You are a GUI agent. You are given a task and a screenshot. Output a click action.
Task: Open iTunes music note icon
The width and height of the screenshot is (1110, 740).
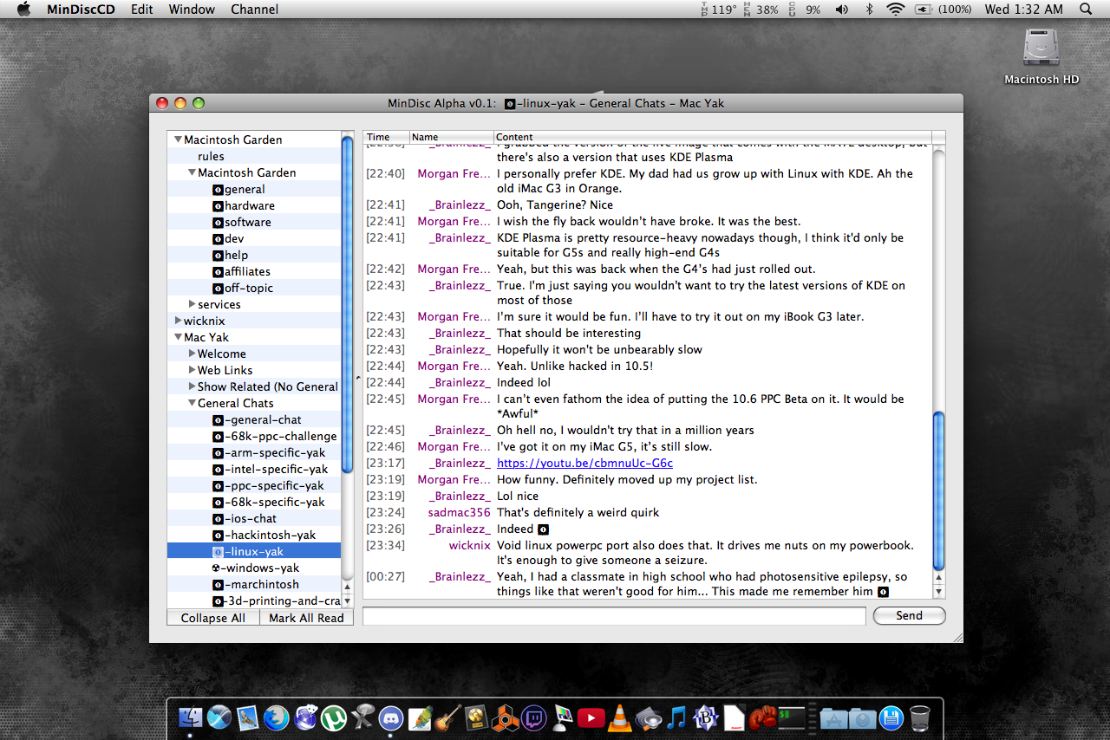point(677,717)
